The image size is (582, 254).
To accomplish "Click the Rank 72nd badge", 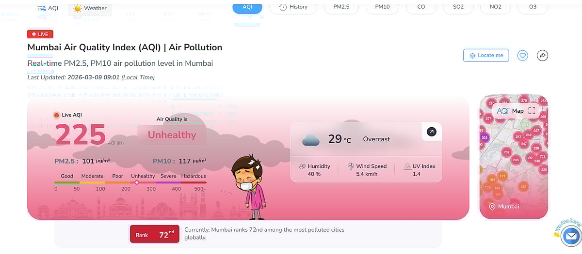I will [154, 235].
